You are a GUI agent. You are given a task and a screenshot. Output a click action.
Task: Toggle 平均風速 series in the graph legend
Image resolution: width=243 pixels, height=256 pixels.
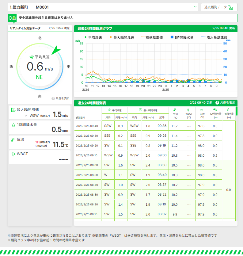click(x=93, y=37)
